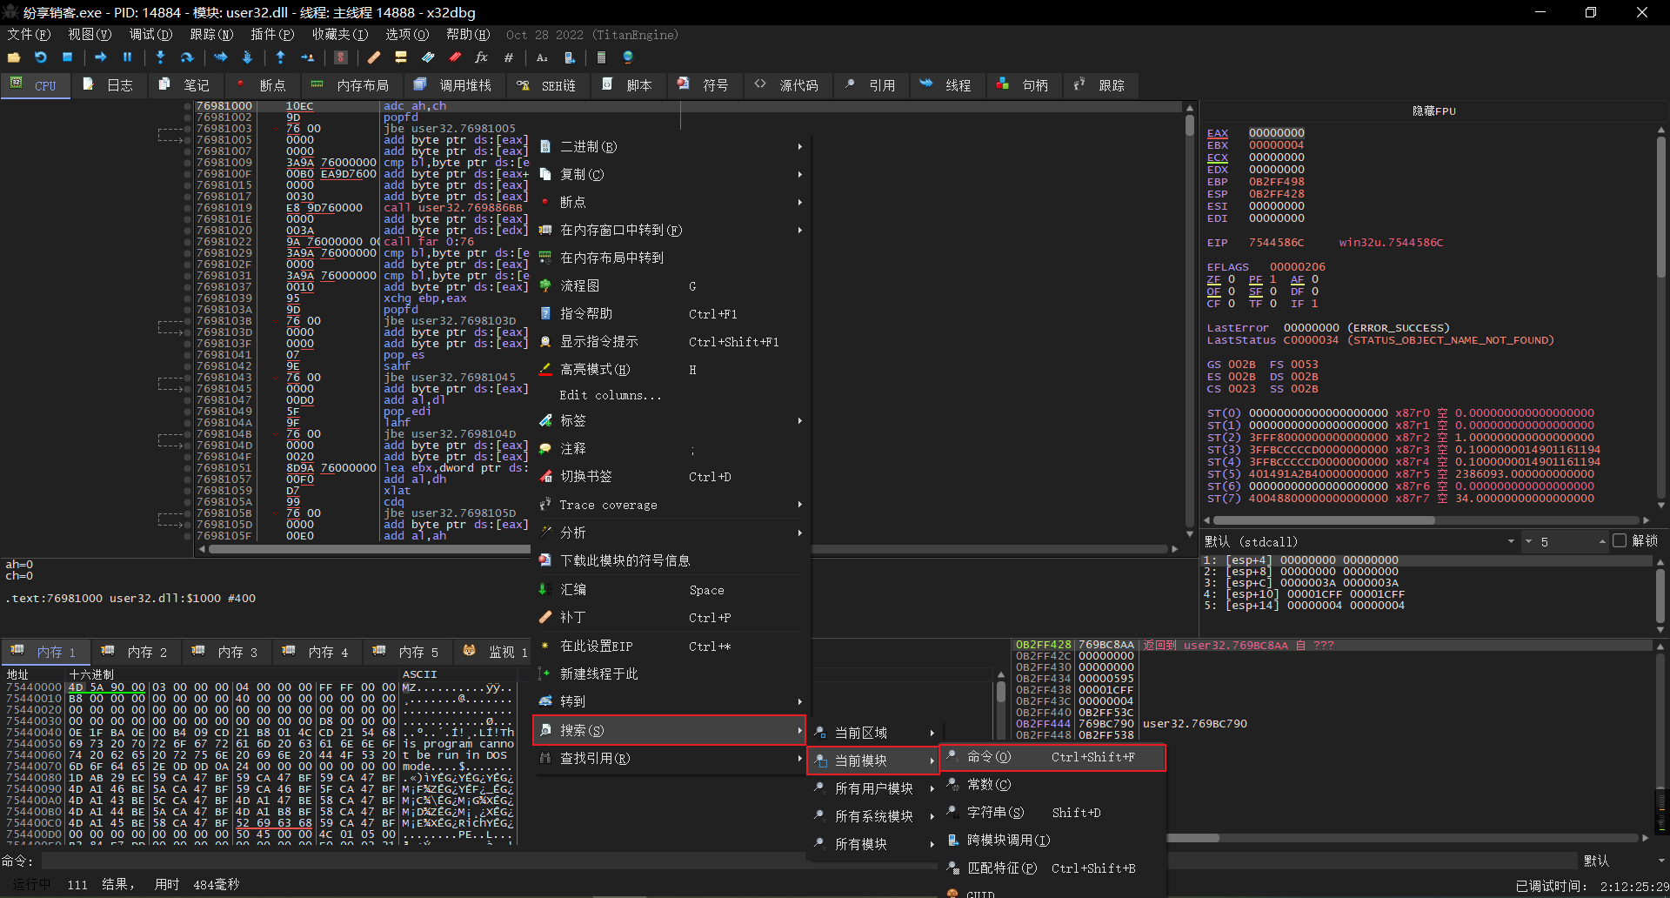Viewport: 1670px width, 898px height.
Task: Switch to the 内存布局 tab
Action: pyautogui.click(x=362, y=85)
